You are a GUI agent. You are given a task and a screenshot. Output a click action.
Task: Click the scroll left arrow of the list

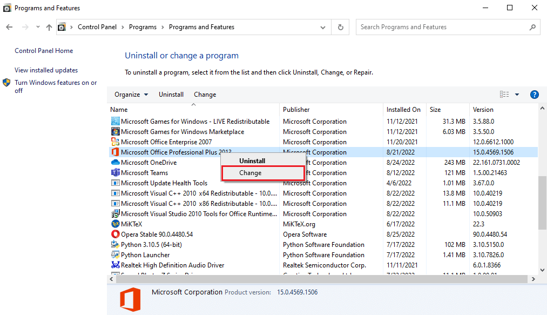click(111, 279)
